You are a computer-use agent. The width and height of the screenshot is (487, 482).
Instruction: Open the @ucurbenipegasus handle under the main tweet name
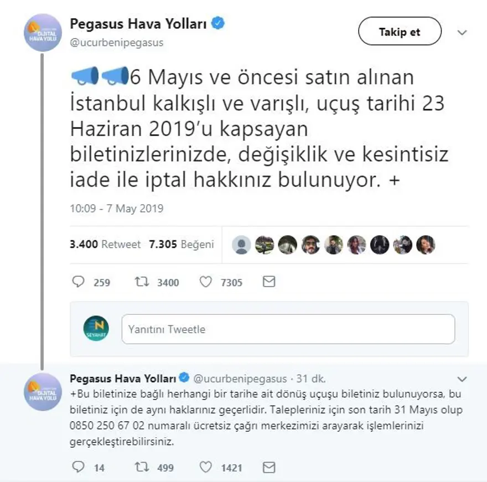(117, 43)
